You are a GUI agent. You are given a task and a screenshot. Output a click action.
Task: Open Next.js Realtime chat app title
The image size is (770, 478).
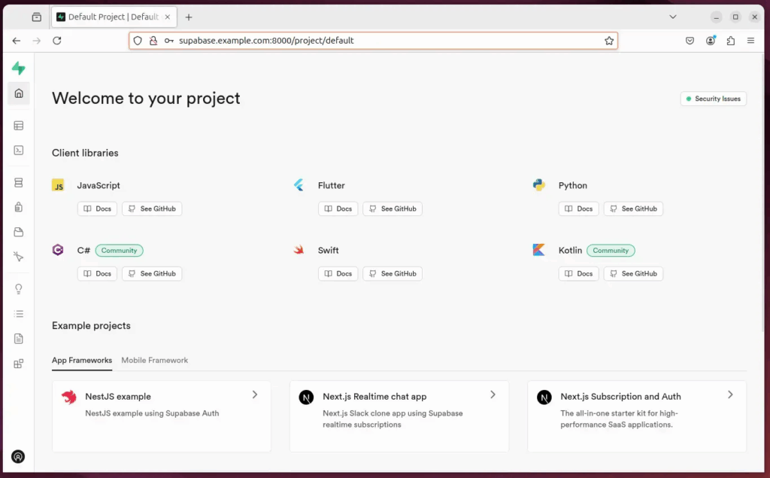point(374,397)
